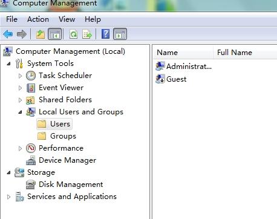Select Groups in the tree
The width and height of the screenshot is (277, 219).
pos(63,136)
